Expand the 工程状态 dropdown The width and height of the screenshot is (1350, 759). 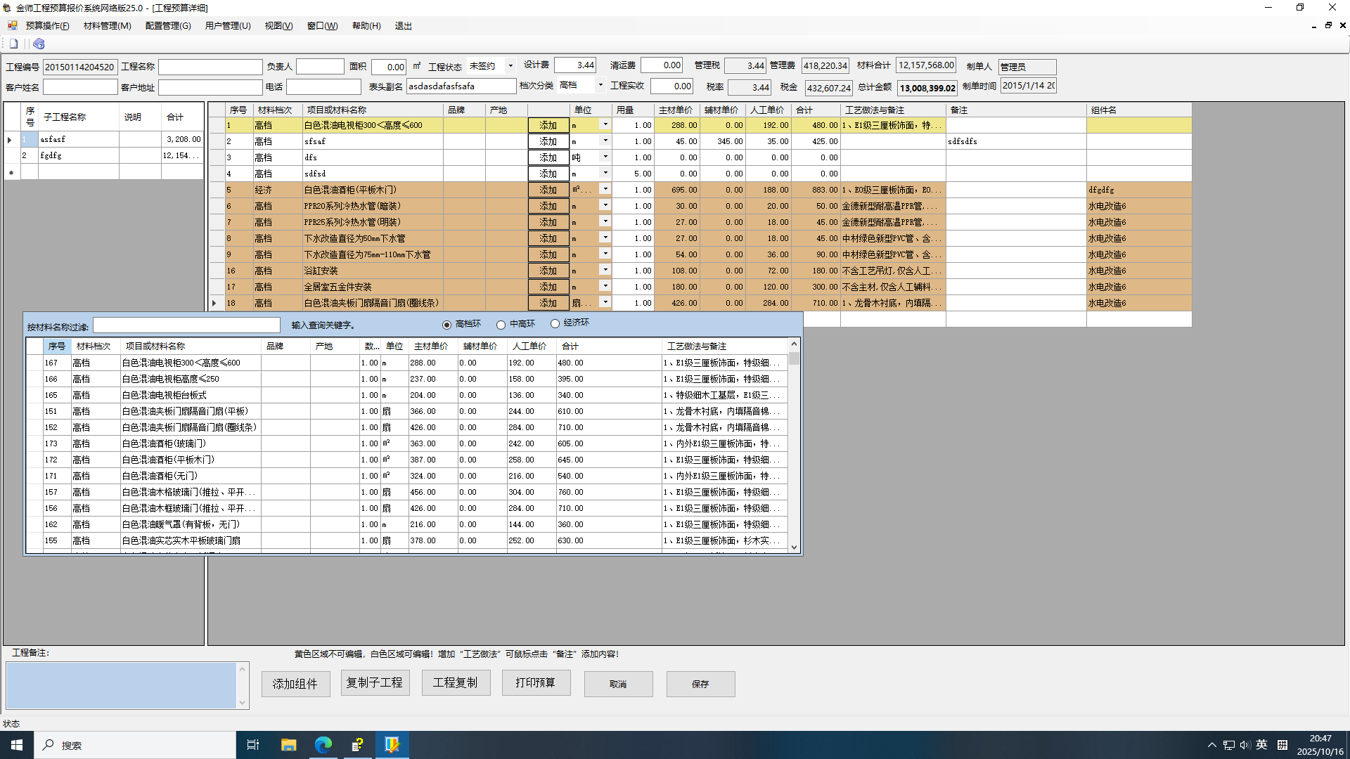(510, 66)
